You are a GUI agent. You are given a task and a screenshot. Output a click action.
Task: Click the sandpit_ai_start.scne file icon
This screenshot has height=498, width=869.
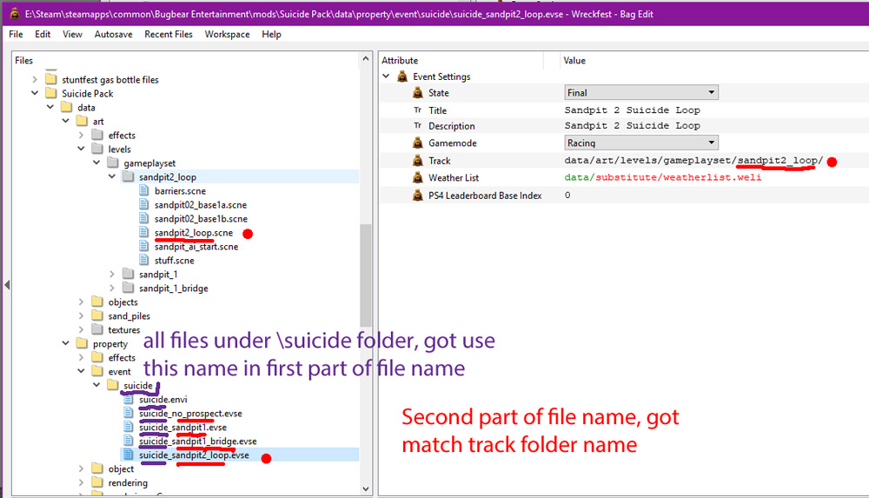pos(144,246)
